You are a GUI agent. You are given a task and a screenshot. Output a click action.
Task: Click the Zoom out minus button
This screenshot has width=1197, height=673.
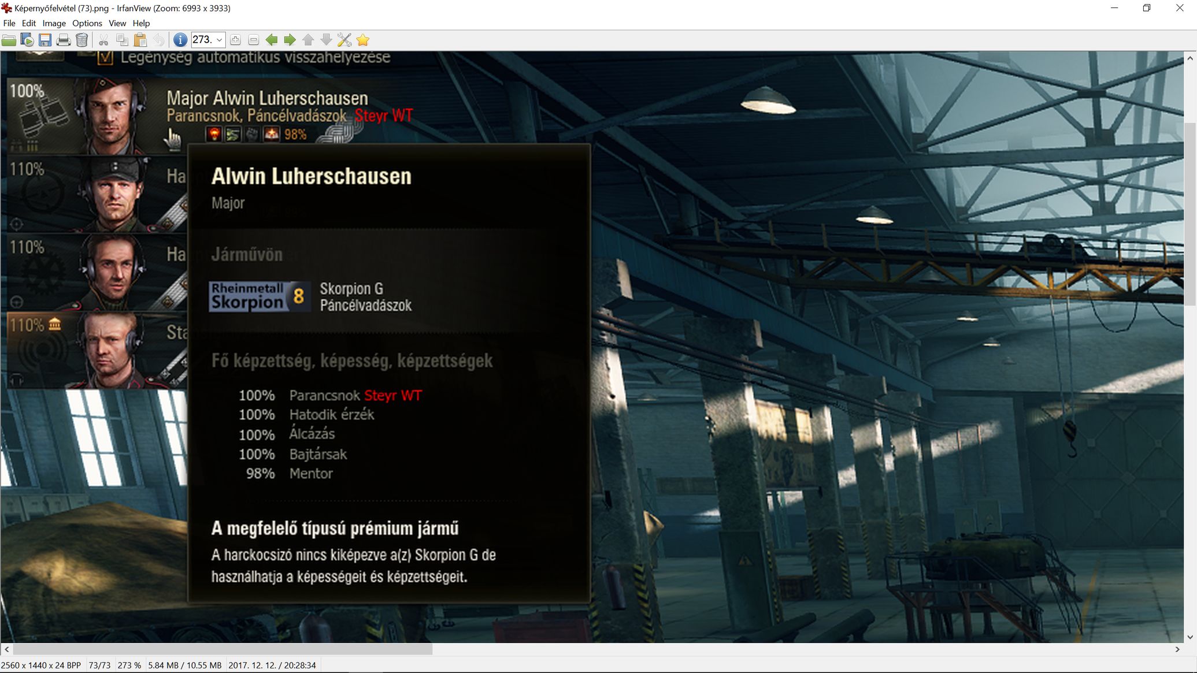tap(253, 40)
